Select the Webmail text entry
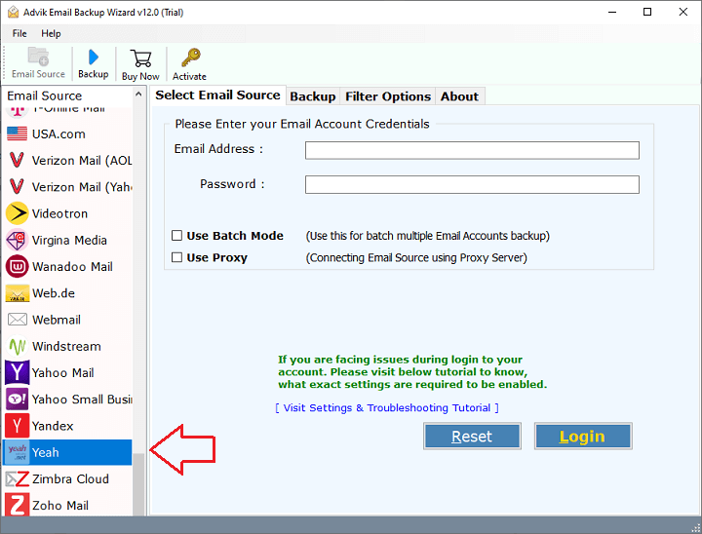 pyautogui.click(x=57, y=320)
